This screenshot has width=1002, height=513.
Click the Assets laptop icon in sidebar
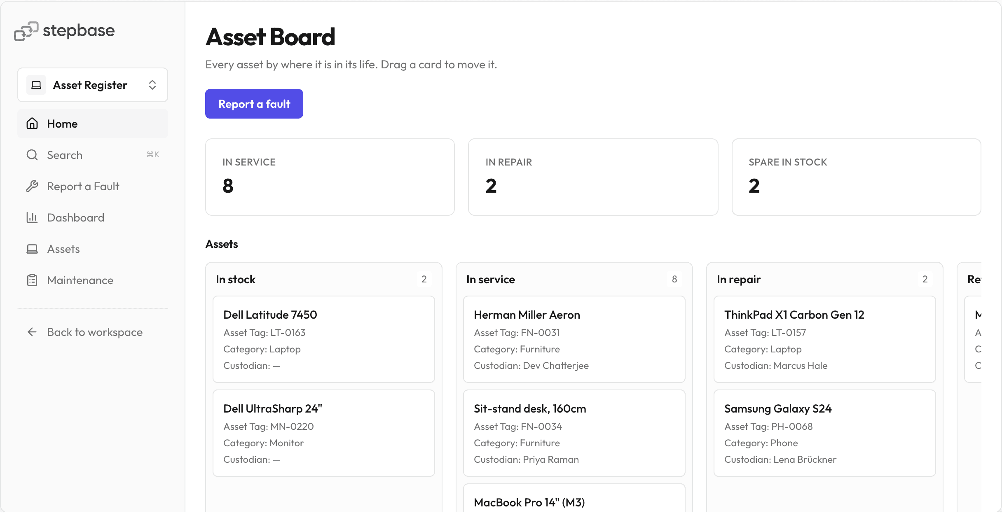(x=32, y=249)
